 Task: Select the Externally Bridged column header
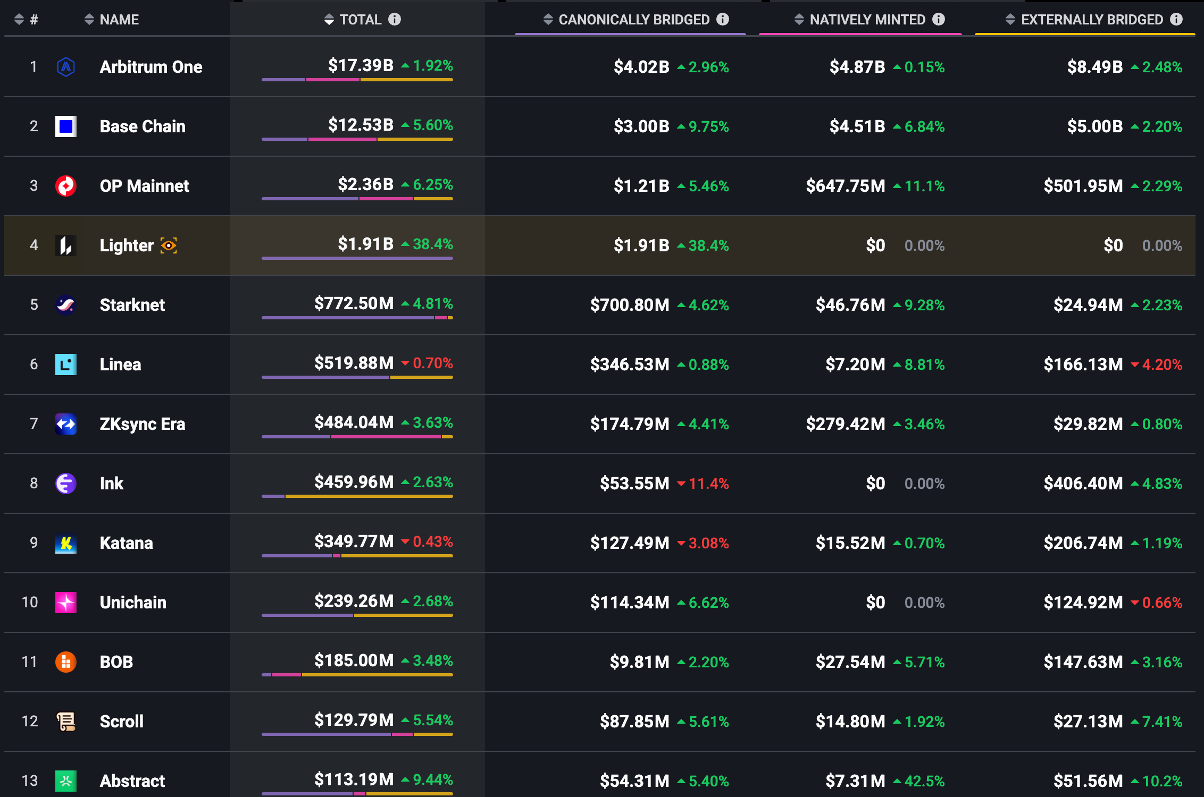pos(1092,20)
